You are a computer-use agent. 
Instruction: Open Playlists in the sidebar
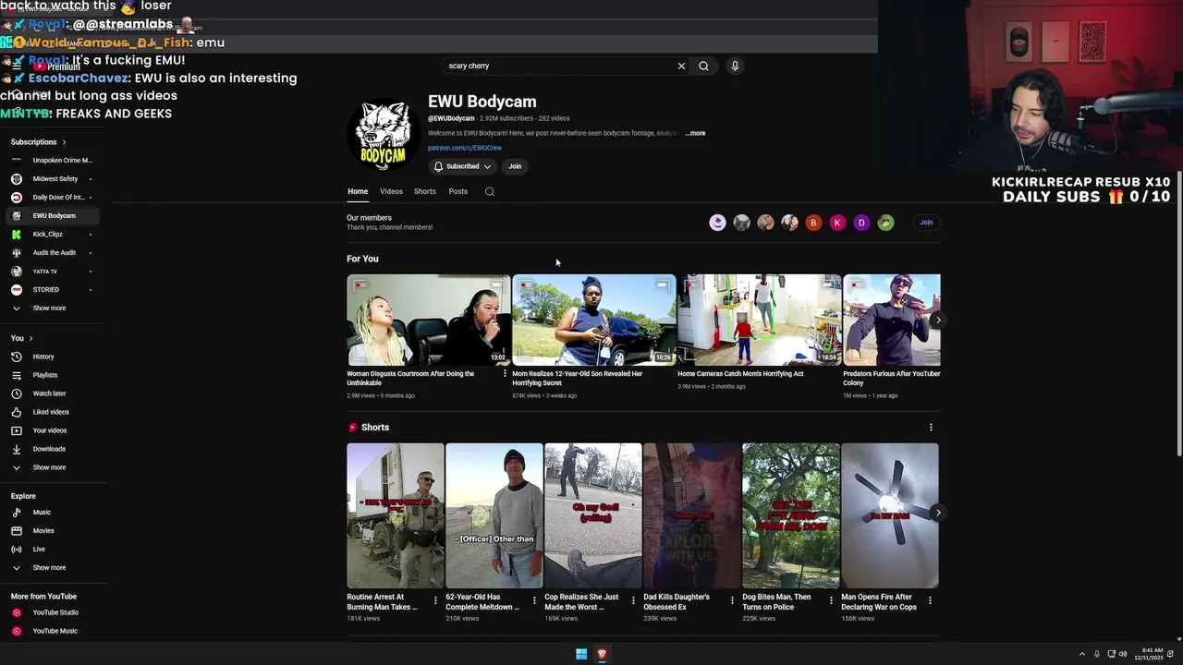pos(53,375)
